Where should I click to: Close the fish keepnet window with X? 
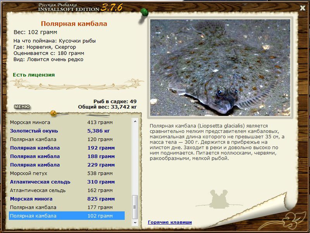[302, 8]
